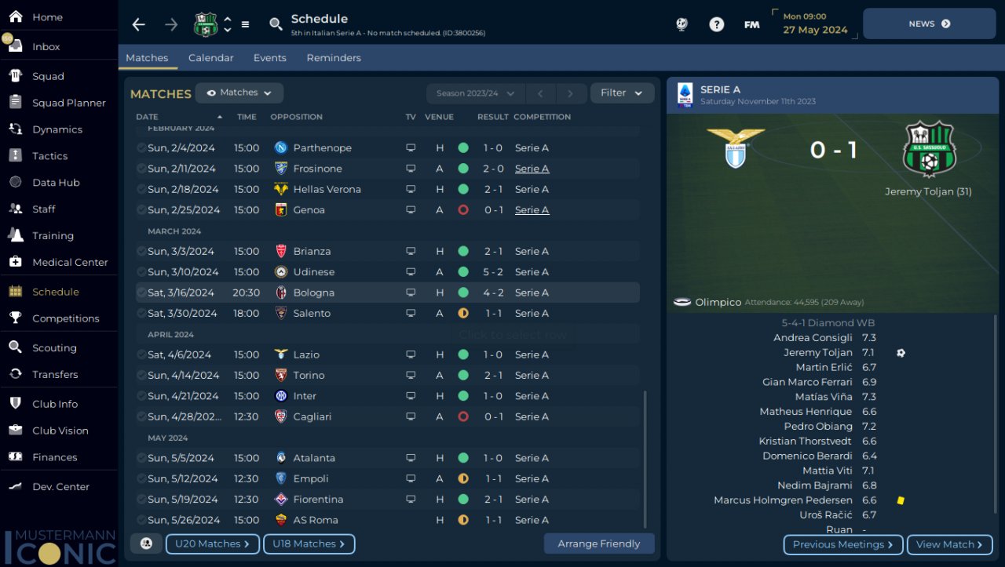Screen dimensions: 1005x567
Task: Toggle the check circle for the Lazio match
Action: [141, 354]
